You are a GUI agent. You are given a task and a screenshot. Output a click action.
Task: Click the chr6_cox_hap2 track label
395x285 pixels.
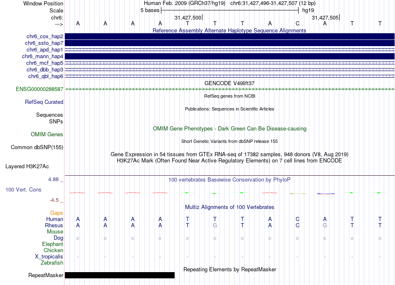click(45, 37)
